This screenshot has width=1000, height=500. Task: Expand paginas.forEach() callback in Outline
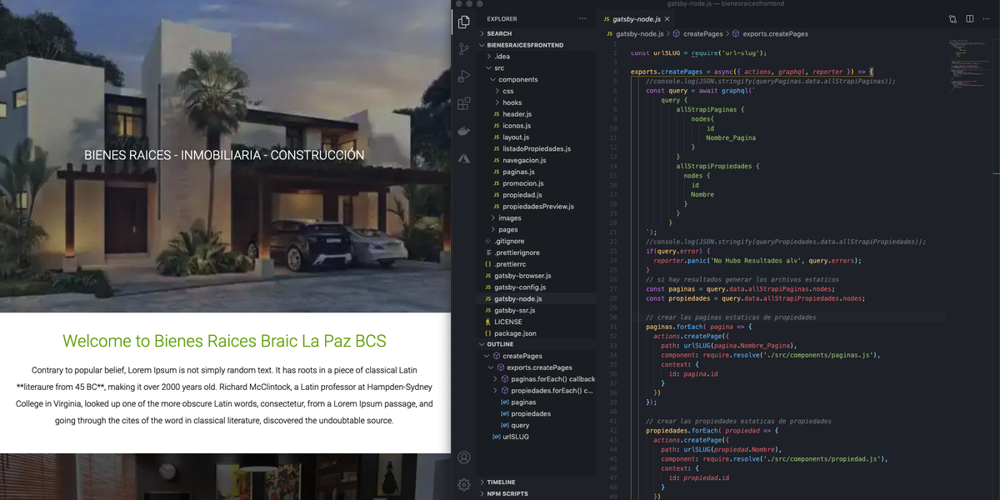tap(496, 379)
